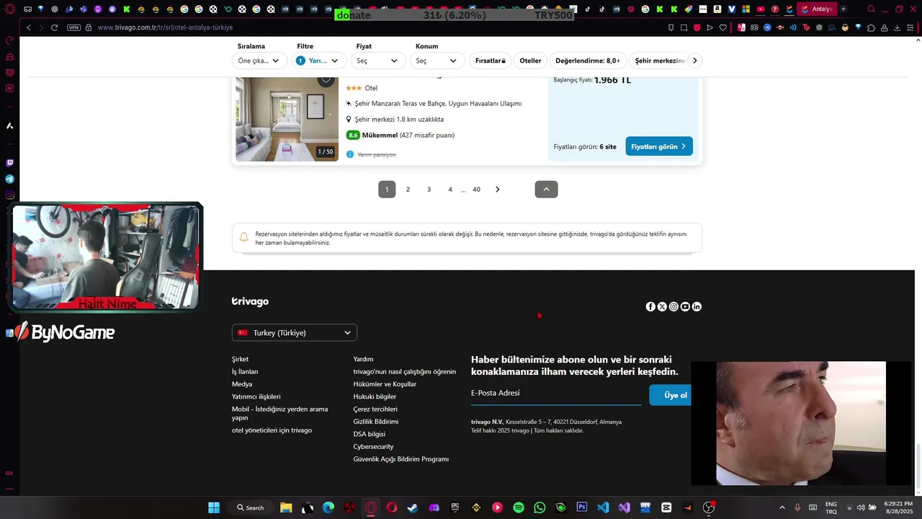Open 'Gizlilik Bildirimi' footer link
Viewport: 922px width, 519px height.
pos(376,422)
